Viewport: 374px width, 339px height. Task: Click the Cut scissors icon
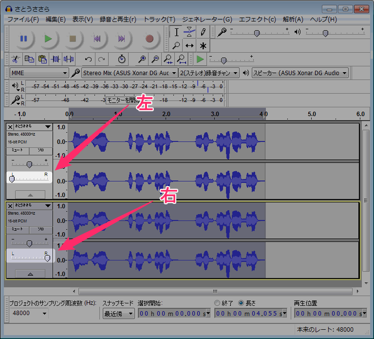point(16,59)
